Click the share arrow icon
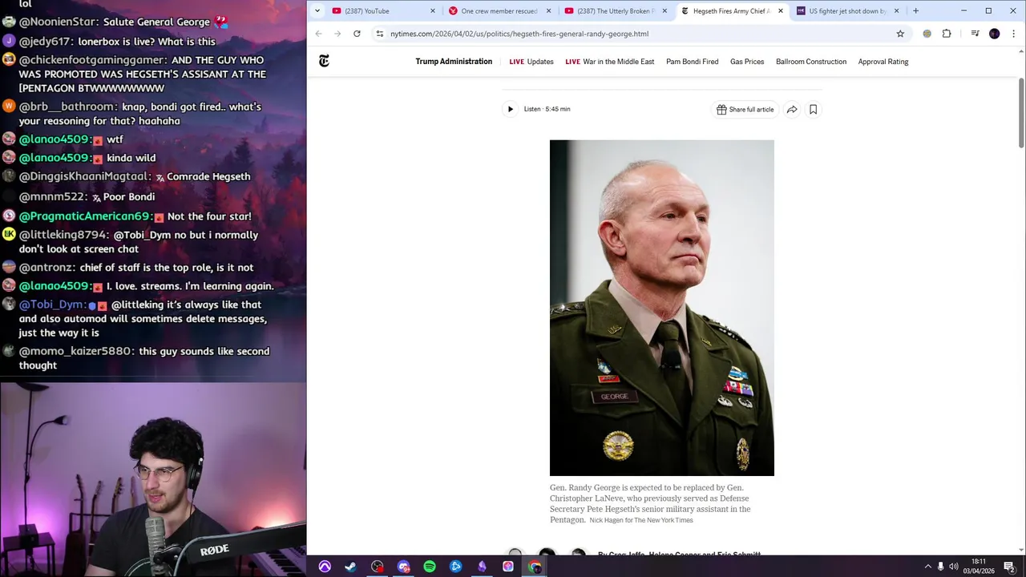This screenshot has width=1026, height=577. [x=792, y=109]
